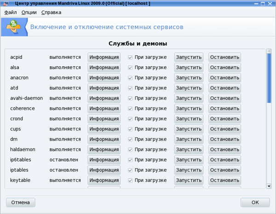Select the haldaemon service name

click(23, 150)
